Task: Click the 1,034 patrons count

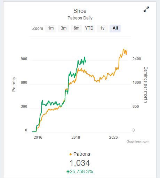Action: (80, 163)
